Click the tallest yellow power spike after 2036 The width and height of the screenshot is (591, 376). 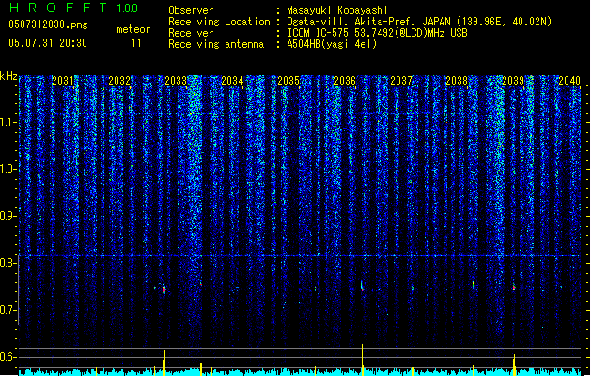coord(363,360)
